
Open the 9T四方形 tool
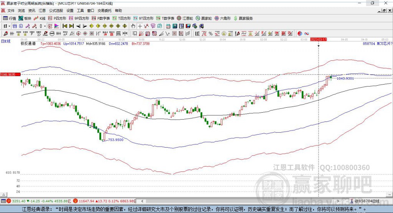click(x=143, y=18)
